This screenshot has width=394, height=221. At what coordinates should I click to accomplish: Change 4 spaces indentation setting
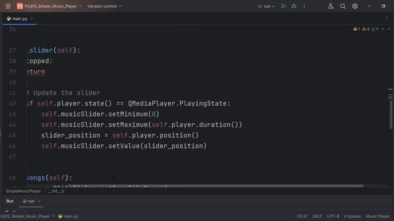click(352, 216)
